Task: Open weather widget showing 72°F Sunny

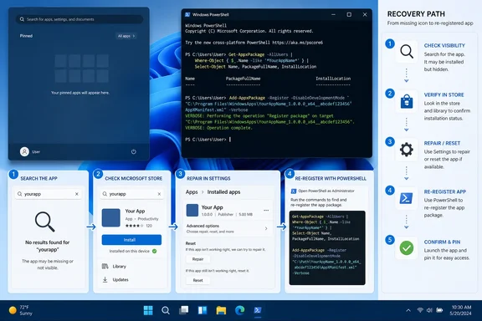Action: [21, 310]
